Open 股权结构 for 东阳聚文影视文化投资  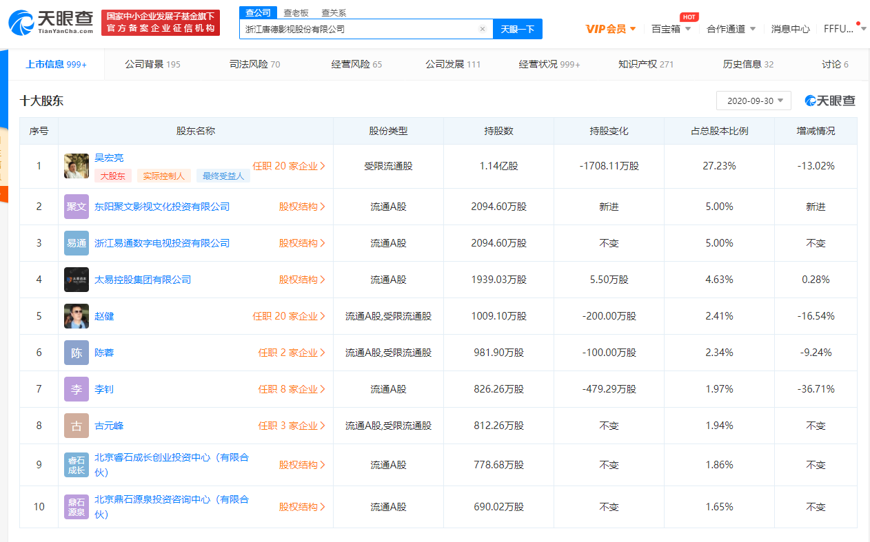302,207
